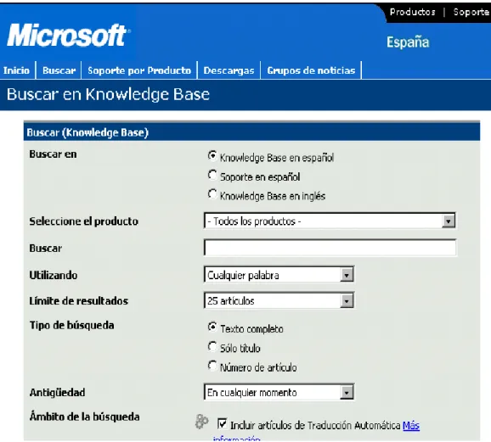
Task: Click the Seleccione el producto label
Action: [x=83, y=221]
